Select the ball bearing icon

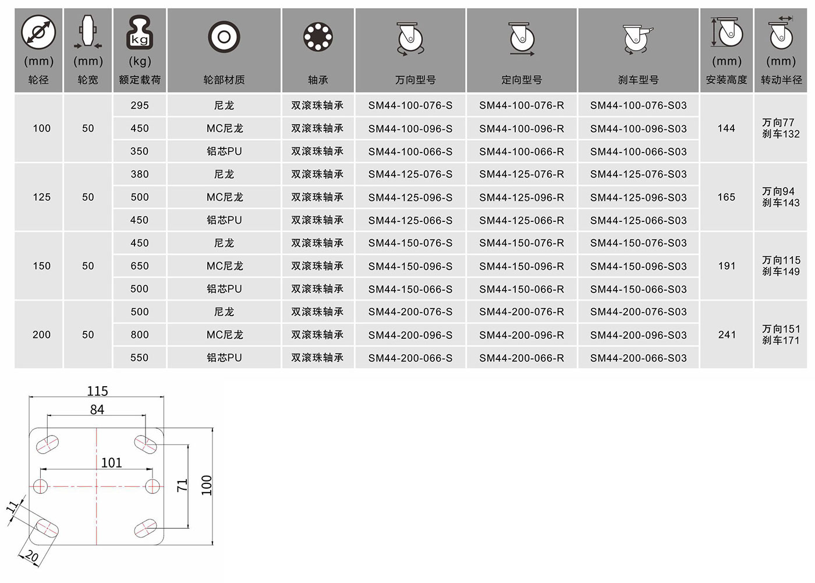(x=318, y=38)
